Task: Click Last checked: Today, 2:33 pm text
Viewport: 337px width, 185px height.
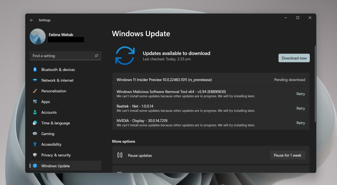Action: coord(167,59)
